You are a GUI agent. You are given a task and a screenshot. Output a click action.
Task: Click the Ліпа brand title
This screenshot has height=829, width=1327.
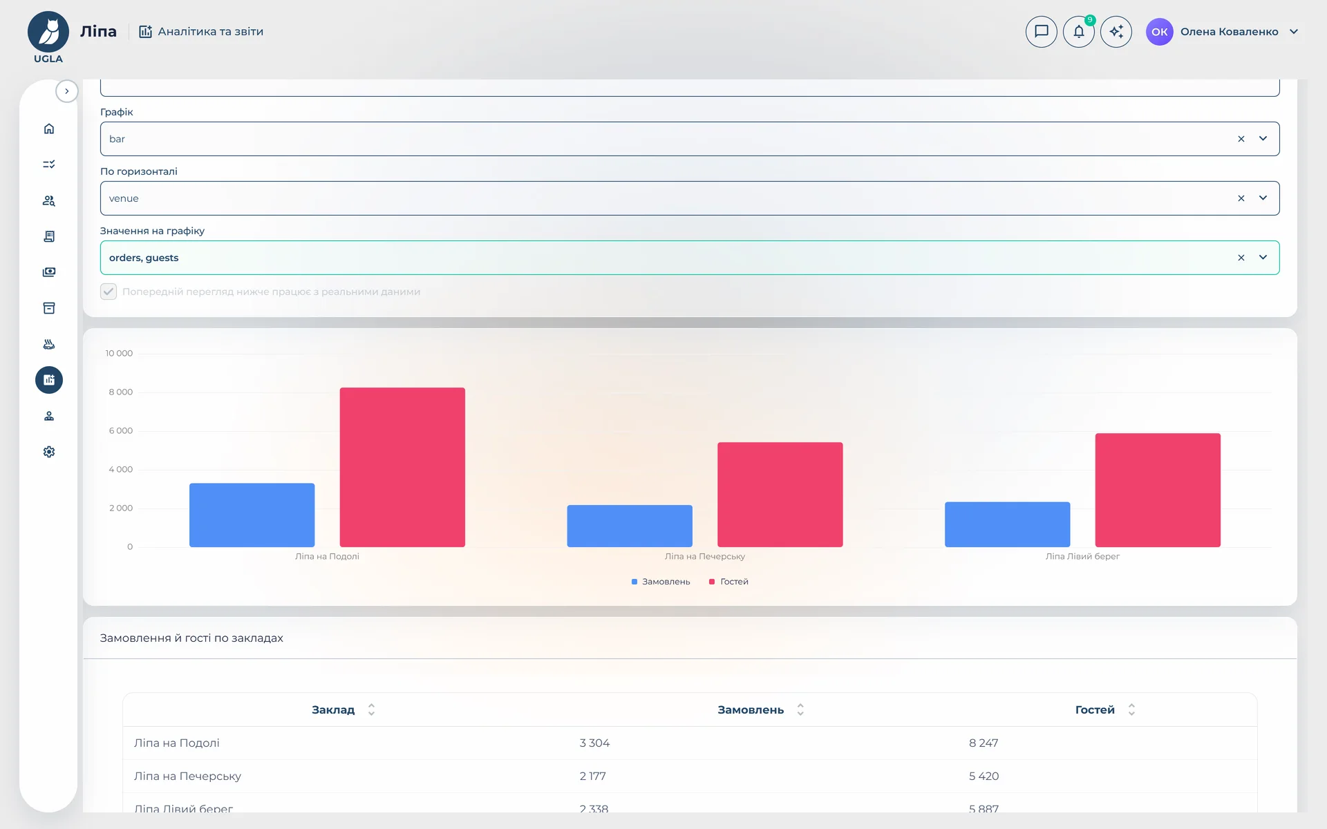coord(98,32)
